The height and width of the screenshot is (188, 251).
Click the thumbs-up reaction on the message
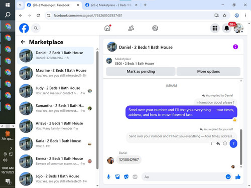[x=235, y=120]
